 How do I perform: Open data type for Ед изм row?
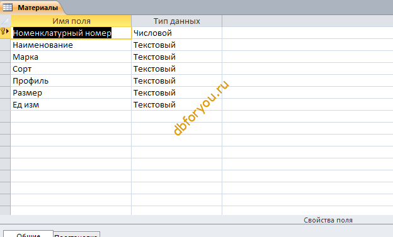point(177,104)
